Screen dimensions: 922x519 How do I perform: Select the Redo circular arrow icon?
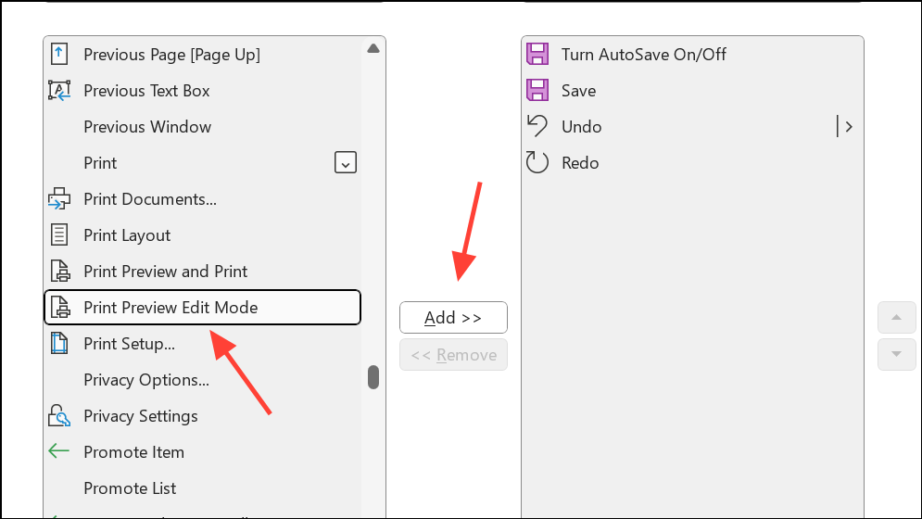pos(537,162)
